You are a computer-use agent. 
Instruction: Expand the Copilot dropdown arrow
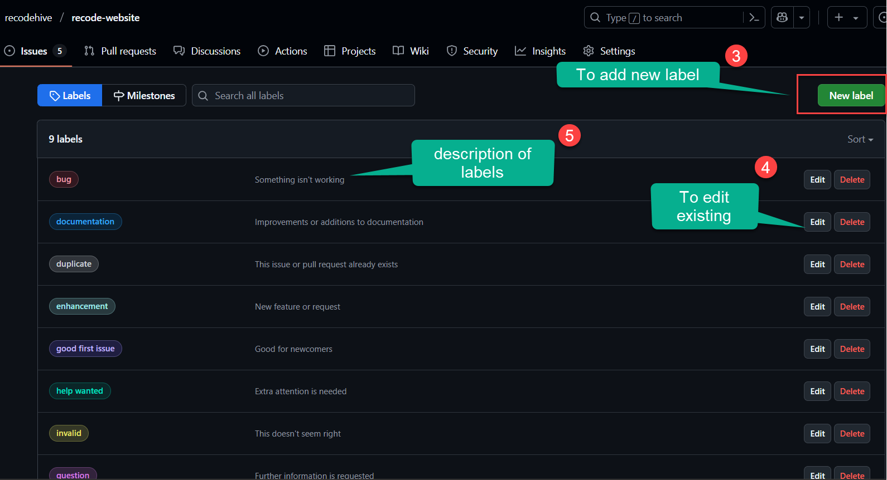(x=802, y=18)
